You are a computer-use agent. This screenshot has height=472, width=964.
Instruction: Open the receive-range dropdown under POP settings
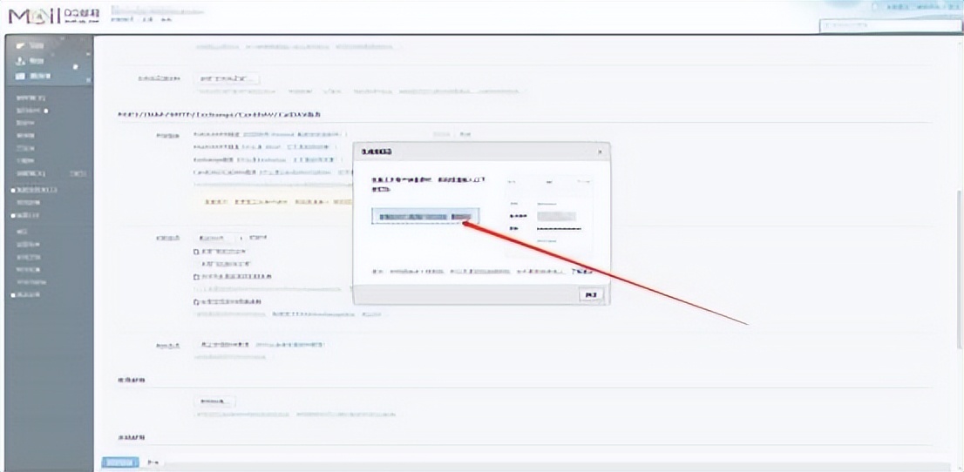pyautogui.click(x=218, y=237)
